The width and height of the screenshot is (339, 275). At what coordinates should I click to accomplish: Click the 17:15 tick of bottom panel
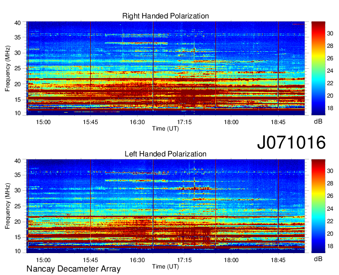(x=184, y=260)
